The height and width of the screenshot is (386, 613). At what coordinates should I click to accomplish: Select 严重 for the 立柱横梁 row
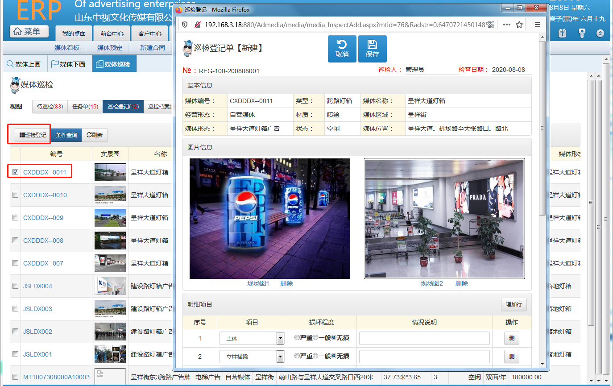tap(297, 356)
